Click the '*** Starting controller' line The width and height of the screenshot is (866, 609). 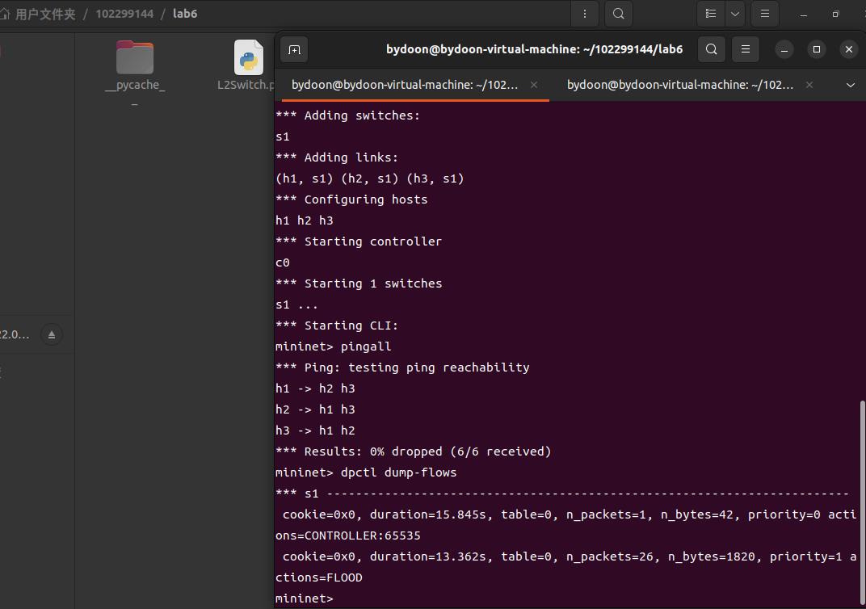point(359,241)
